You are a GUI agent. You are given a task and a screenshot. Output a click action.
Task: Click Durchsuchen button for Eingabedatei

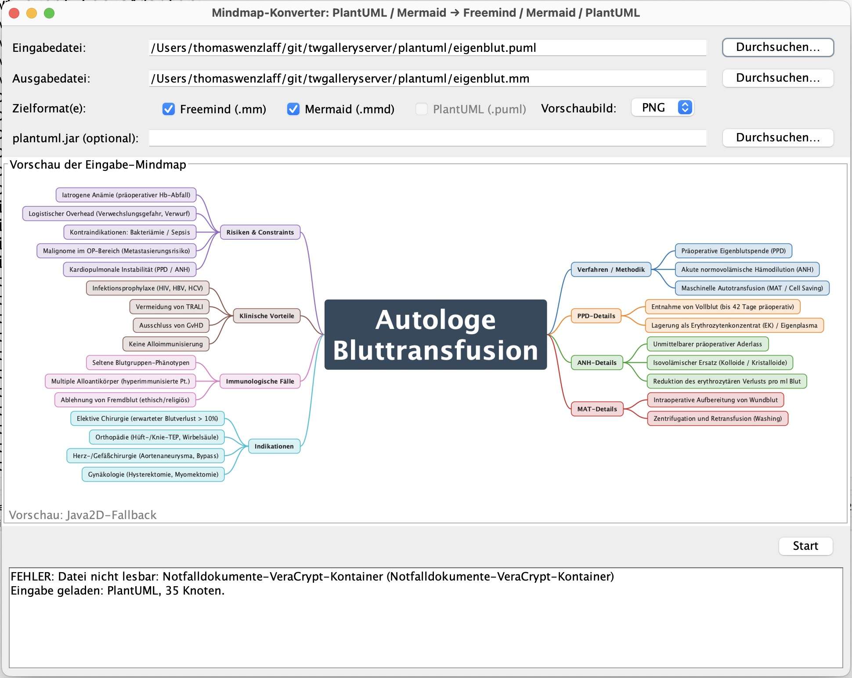[778, 47]
